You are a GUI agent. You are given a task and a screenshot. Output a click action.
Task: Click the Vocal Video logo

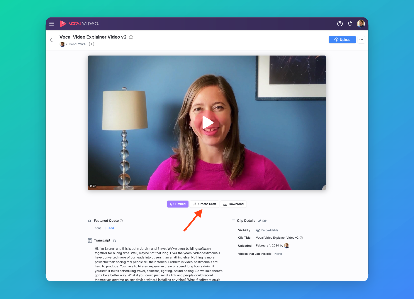(x=79, y=24)
